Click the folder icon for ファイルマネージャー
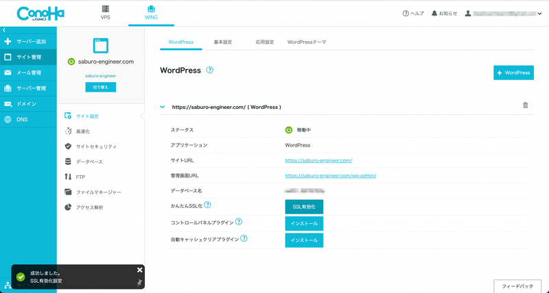This screenshot has height=293, width=549. (68, 192)
